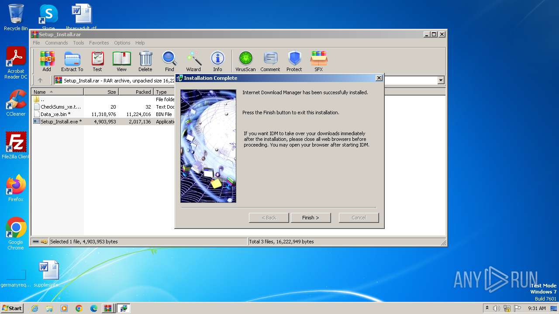Click the 9:31 AM clock
This screenshot has width=559, height=314.
coord(537,308)
